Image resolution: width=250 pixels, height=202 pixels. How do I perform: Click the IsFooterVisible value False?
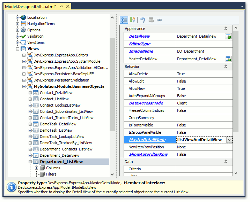point(182,125)
